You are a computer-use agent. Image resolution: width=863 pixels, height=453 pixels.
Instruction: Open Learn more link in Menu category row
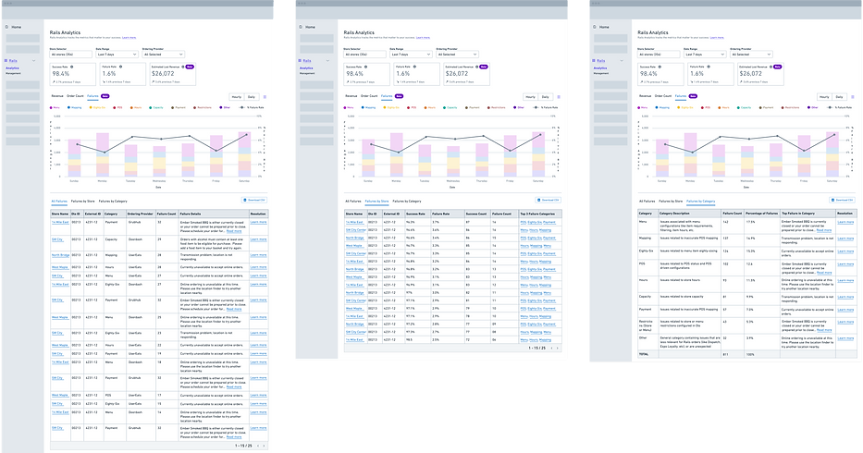(x=846, y=222)
